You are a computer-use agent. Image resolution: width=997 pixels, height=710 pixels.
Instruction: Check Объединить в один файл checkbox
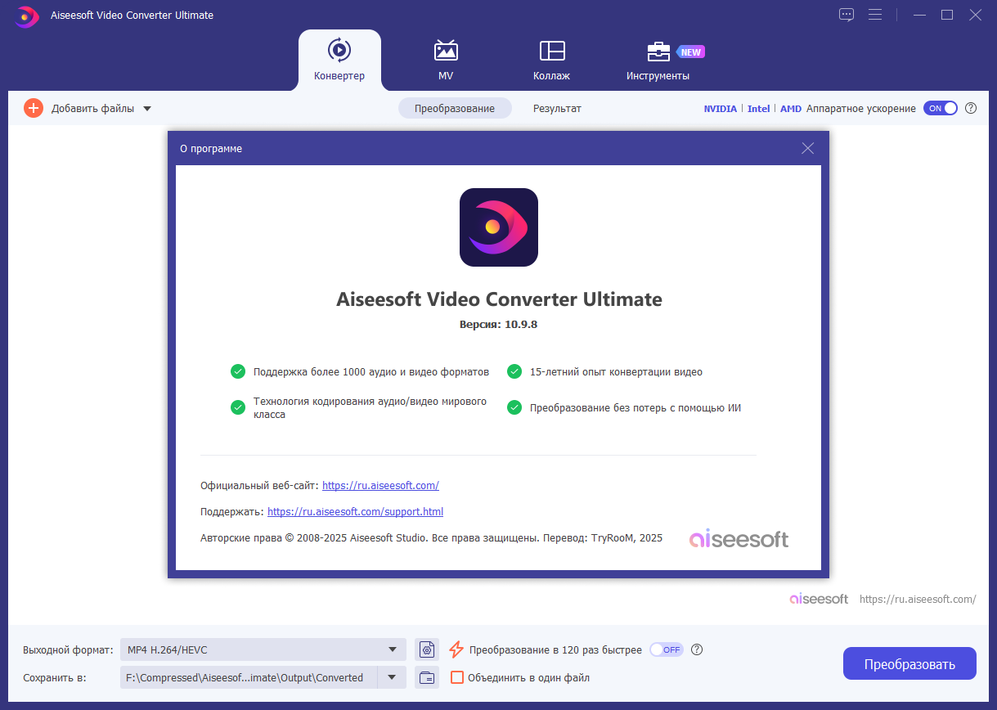coord(457,677)
